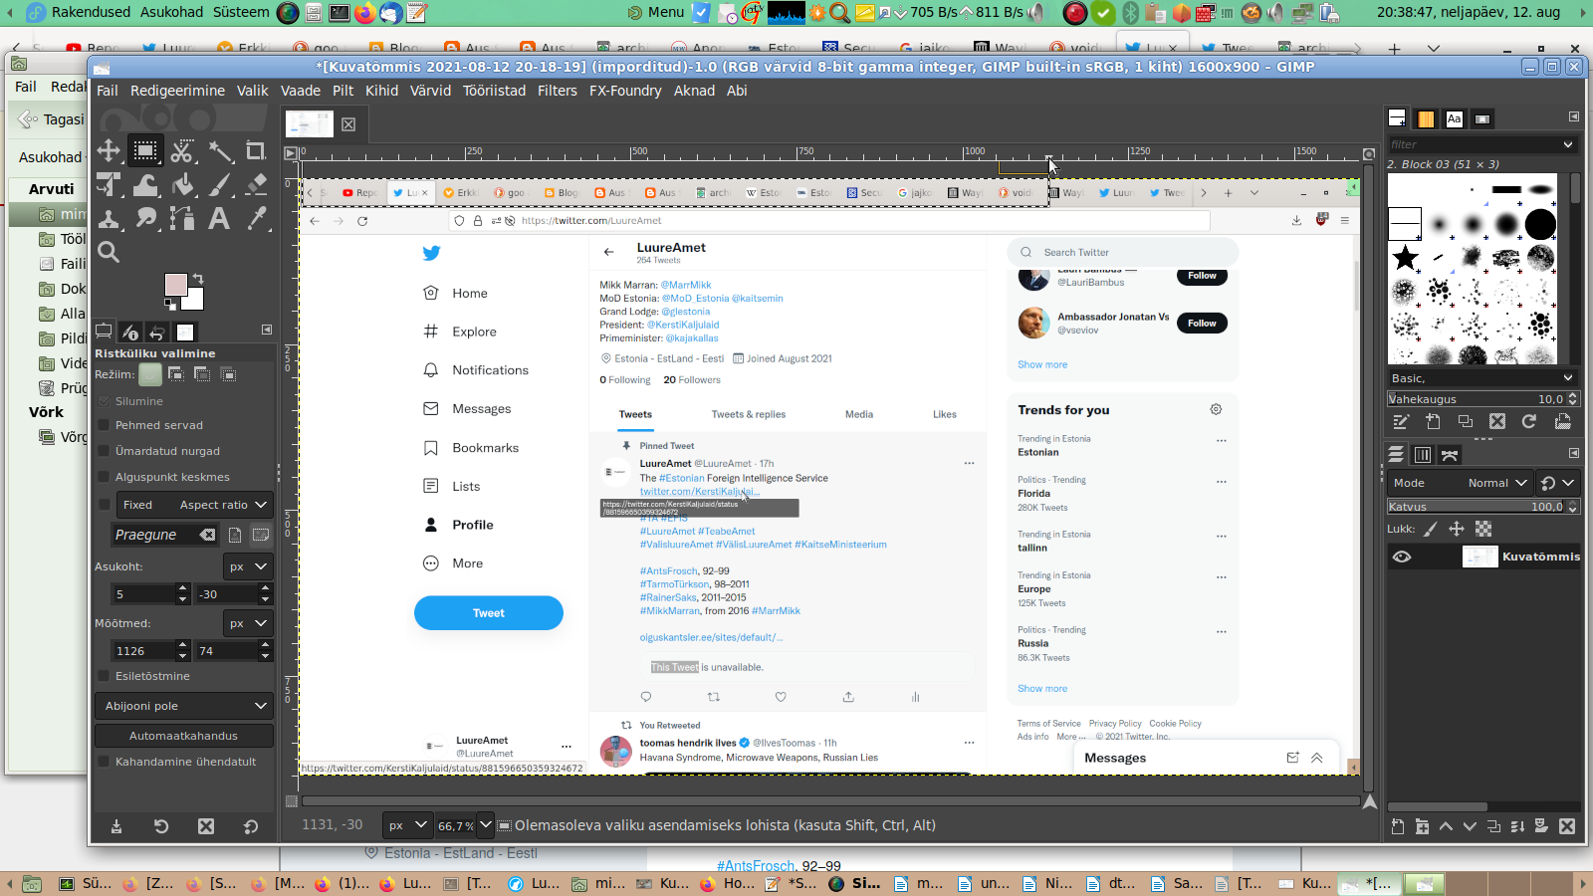Select the Rectangle Select tool

pos(145,151)
